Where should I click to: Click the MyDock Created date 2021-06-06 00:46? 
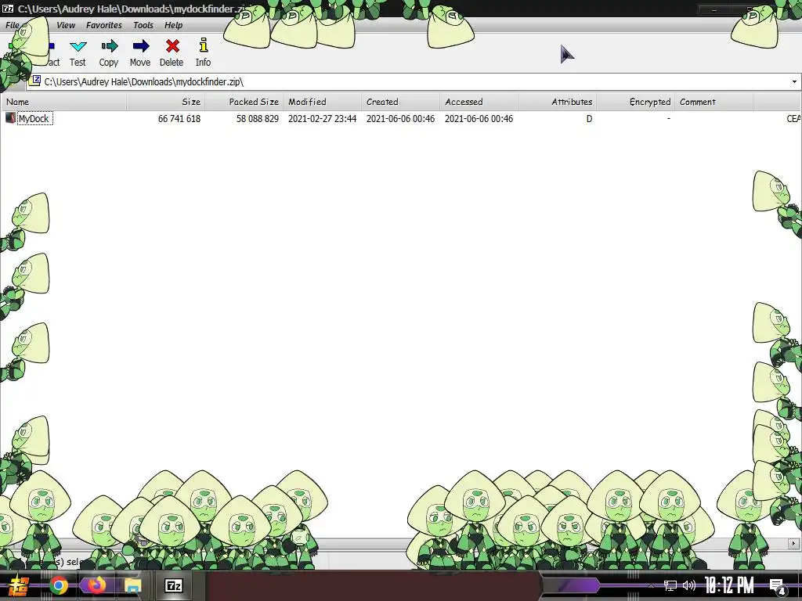tap(400, 119)
